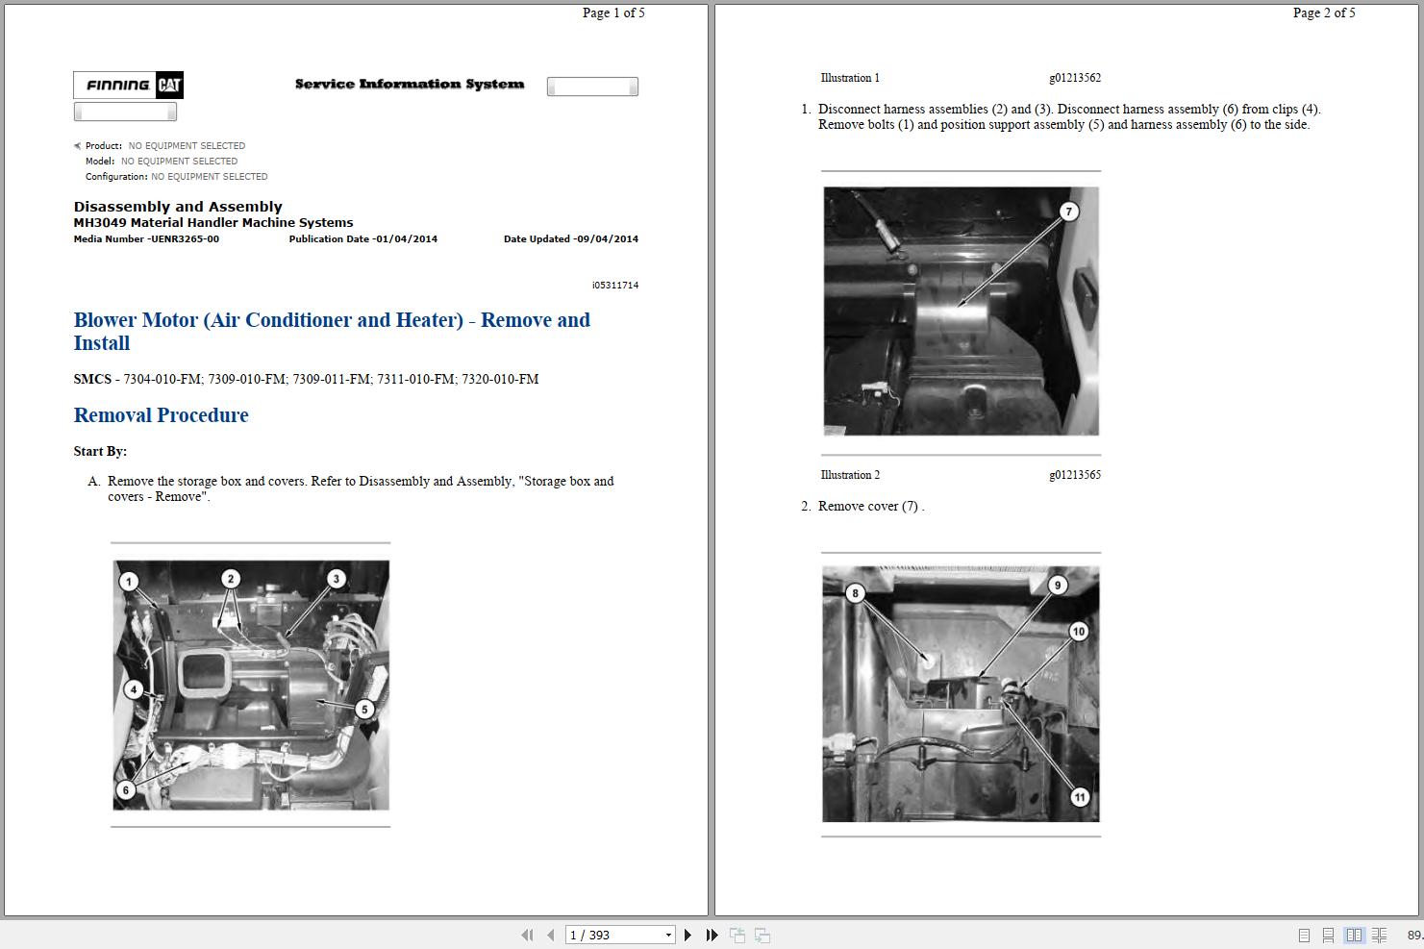Switch to continuous page view
The width and height of the screenshot is (1424, 949).
click(1328, 935)
